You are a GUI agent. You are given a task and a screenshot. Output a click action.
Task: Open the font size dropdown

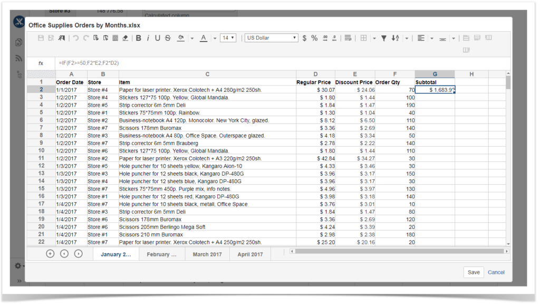[227, 37]
